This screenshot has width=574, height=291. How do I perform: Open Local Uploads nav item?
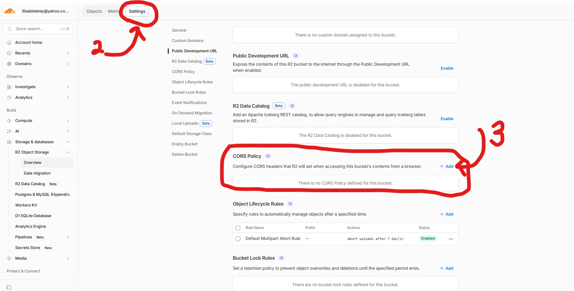pyautogui.click(x=185, y=123)
